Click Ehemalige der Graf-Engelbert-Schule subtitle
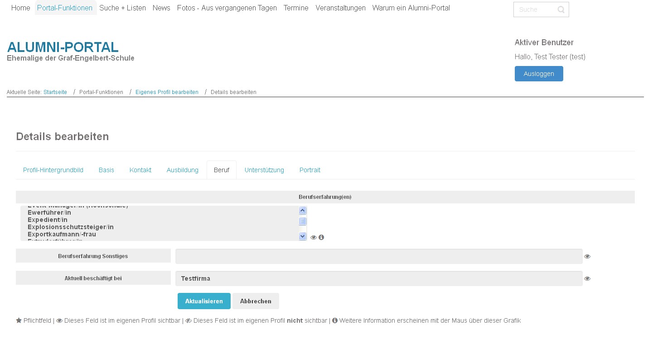This screenshot has width=648, height=339. tap(71, 58)
